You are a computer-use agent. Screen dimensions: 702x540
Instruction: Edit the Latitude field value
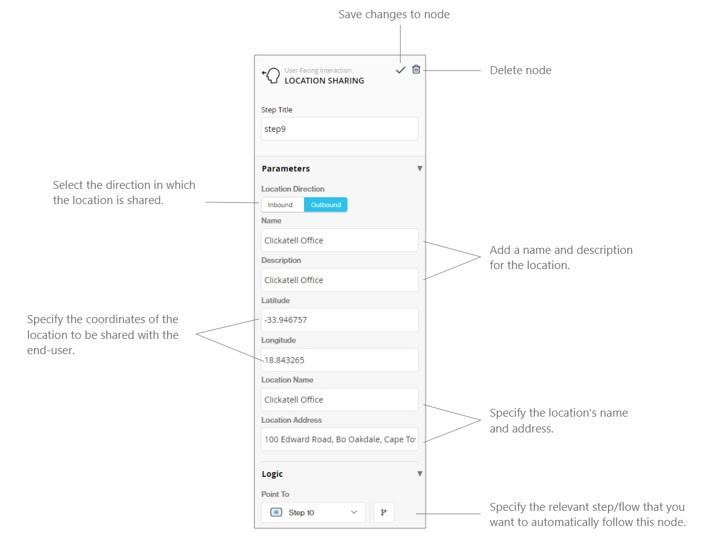[x=339, y=320]
